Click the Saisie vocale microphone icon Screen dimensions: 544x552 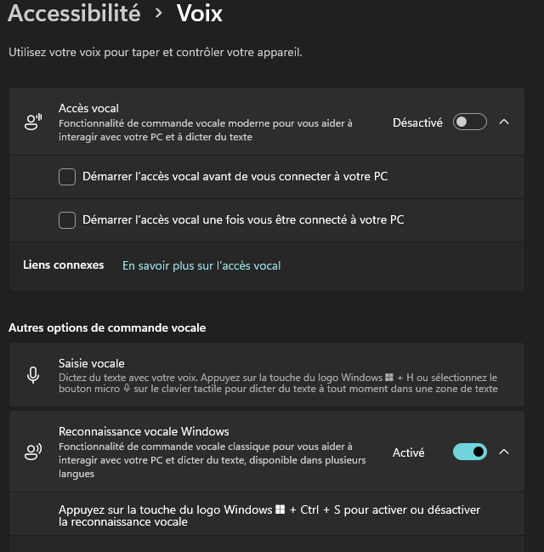coord(33,375)
